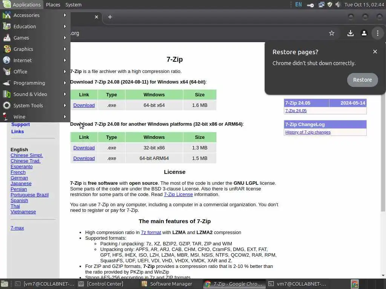Viewport: 386px width, 289px height.
Task: Click the Restore button
Action: coord(362,80)
